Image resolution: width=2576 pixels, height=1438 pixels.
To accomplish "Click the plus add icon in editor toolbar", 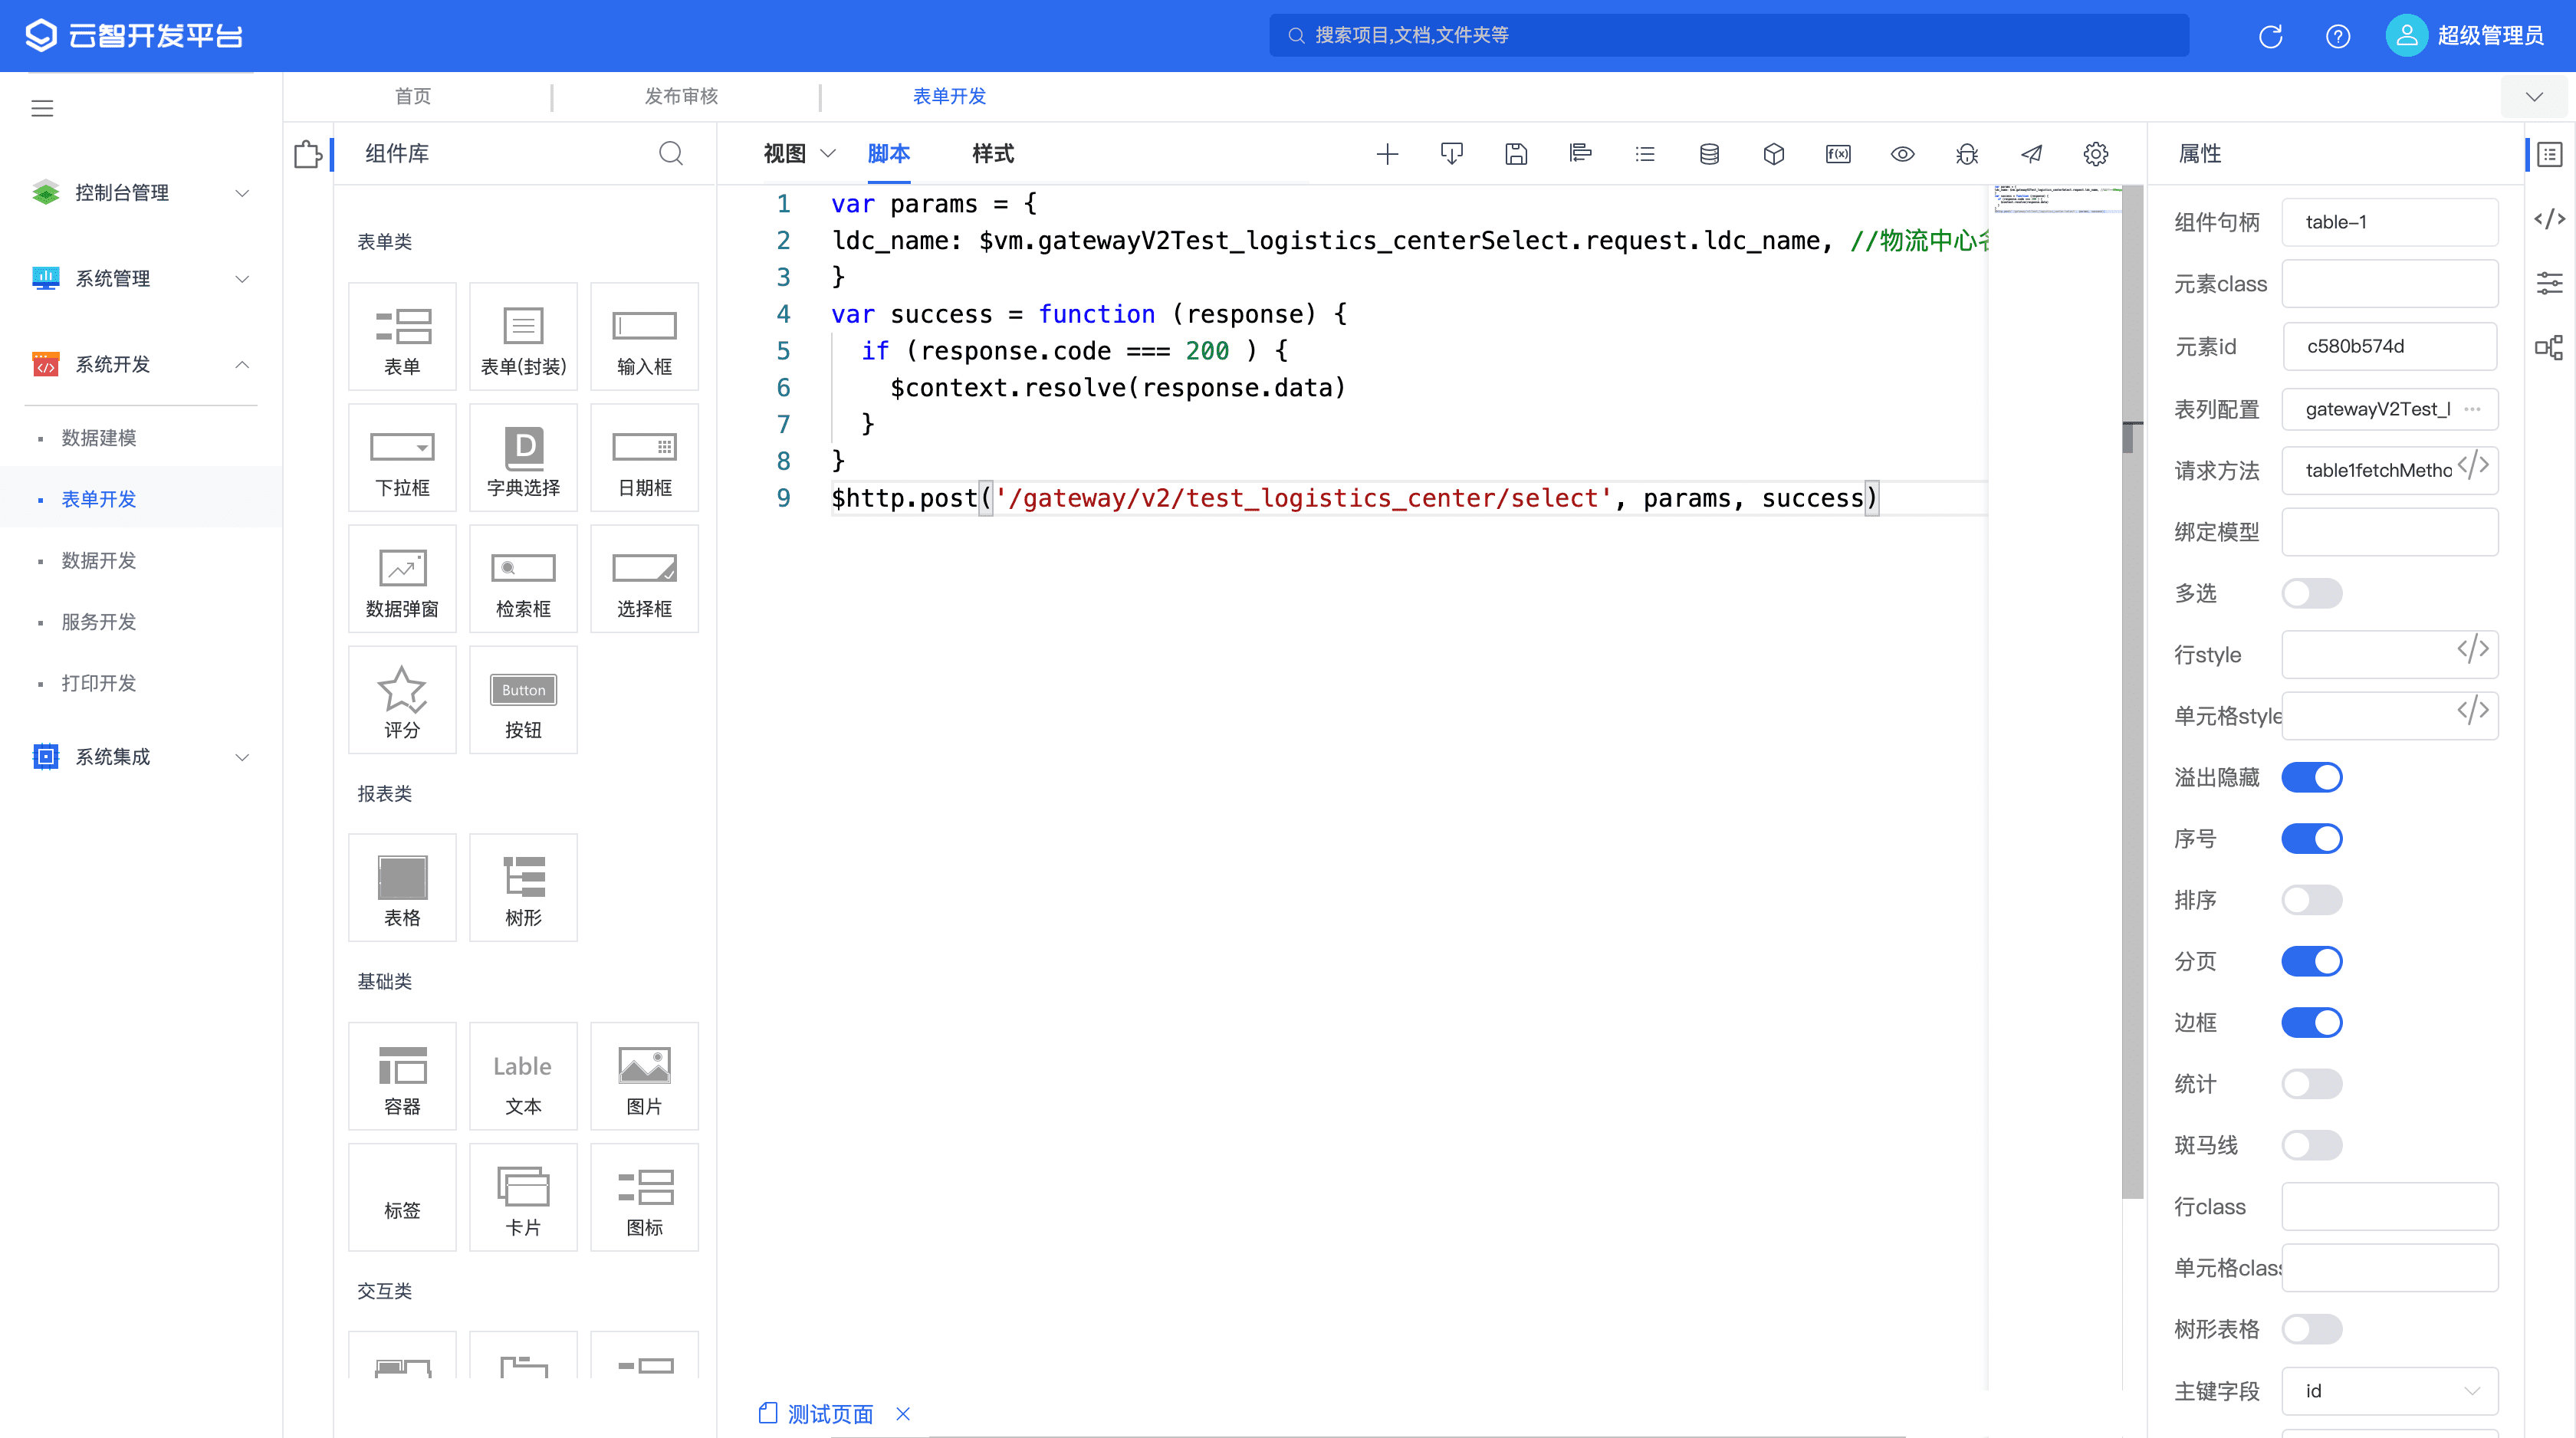I will [1387, 154].
